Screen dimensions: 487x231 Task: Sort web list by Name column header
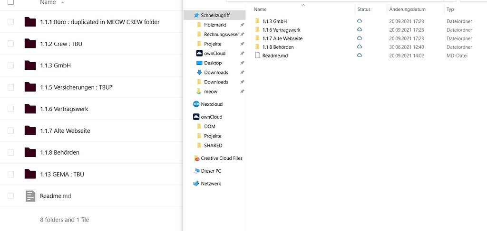48,2
